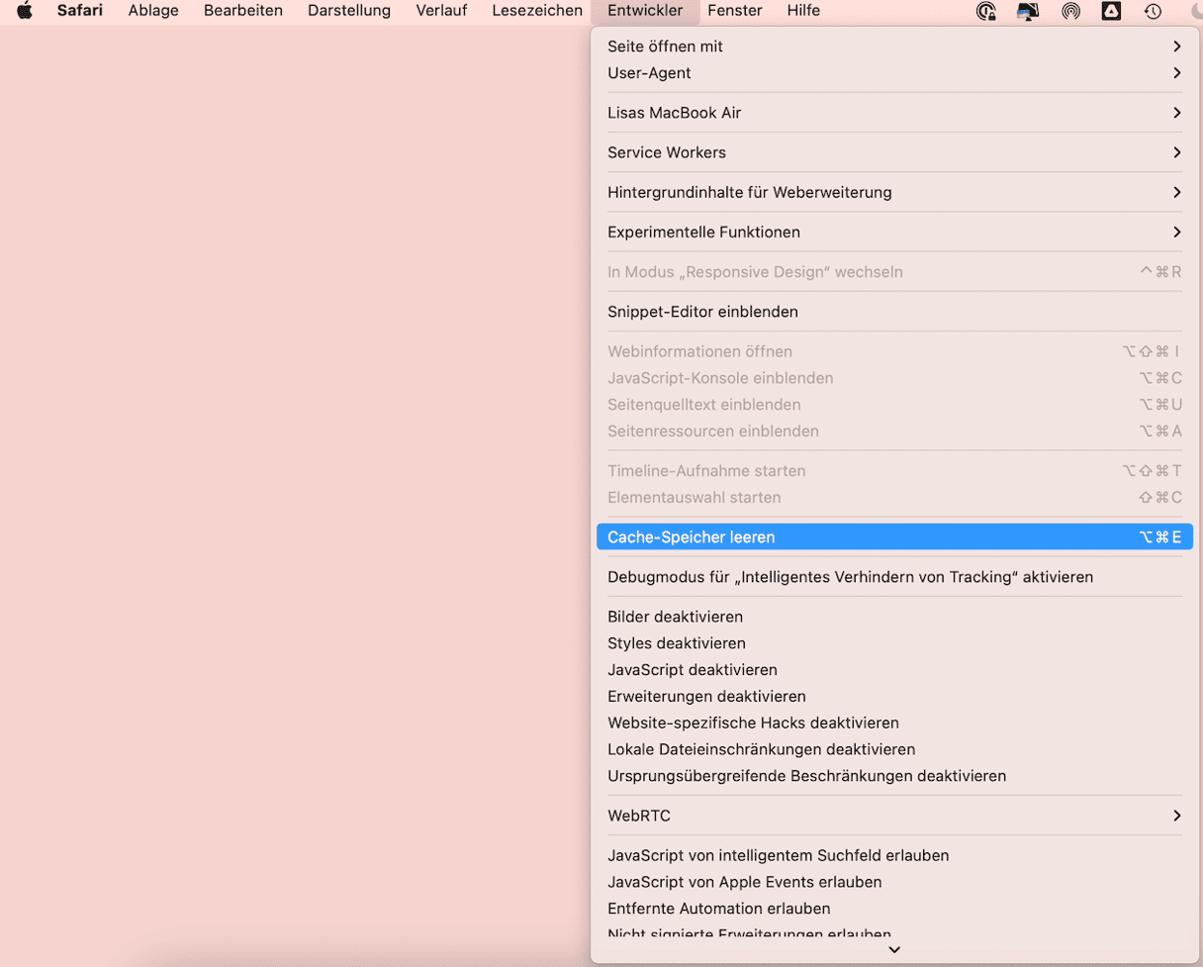Open the Lesezeichen menu
Image resolution: width=1203 pixels, height=967 pixels.
(x=537, y=11)
